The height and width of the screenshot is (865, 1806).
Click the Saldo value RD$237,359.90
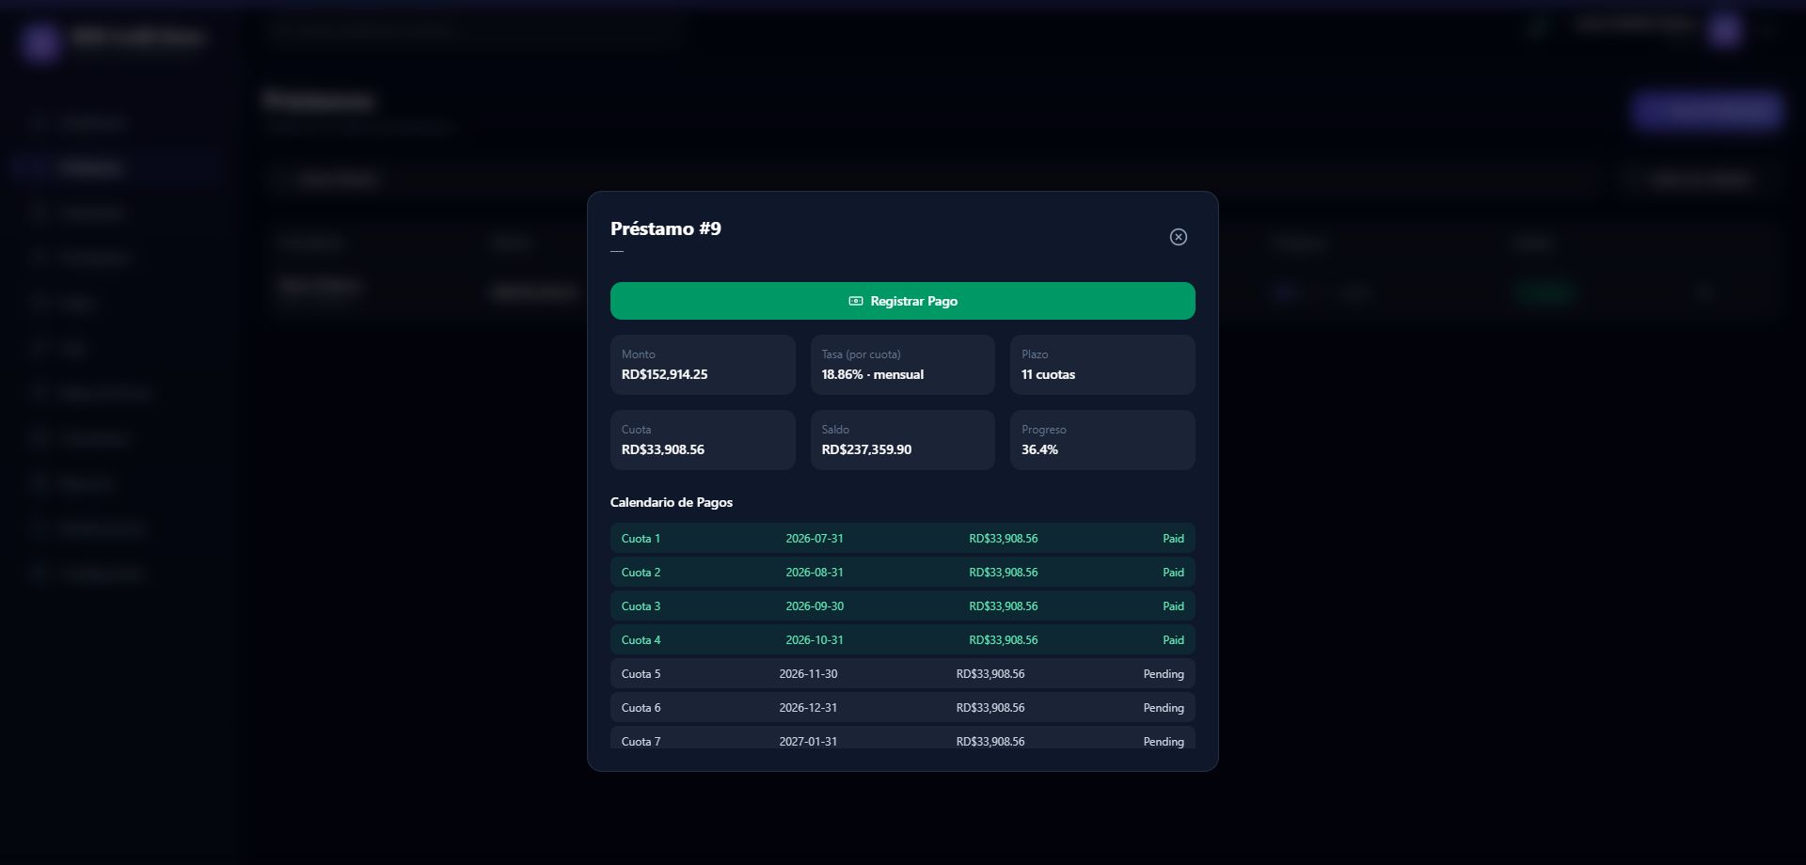866,449
